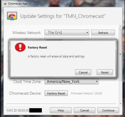
Task: Close the Chromecast App window
Action: click(x=118, y=2)
